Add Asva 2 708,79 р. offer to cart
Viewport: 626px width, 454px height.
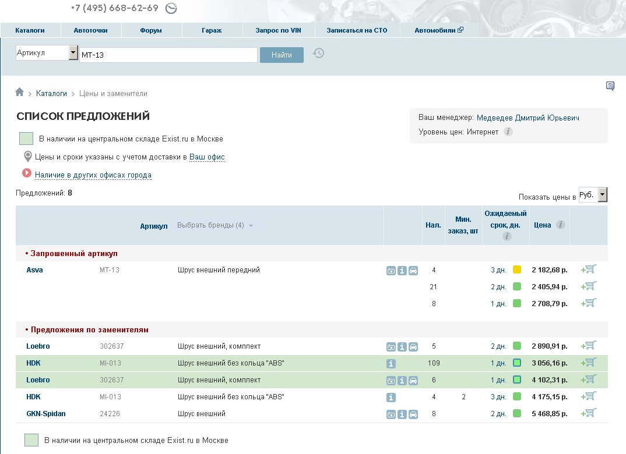click(x=589, y=303)
